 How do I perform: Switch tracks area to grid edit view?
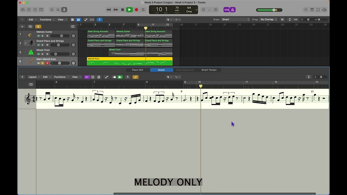tap(72, 19)
